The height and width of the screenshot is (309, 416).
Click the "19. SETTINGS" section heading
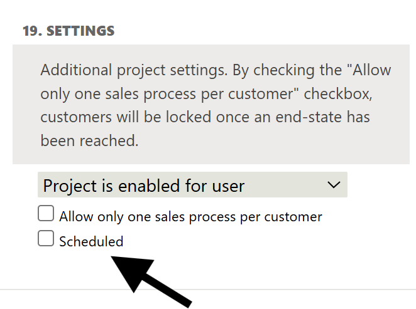tap(68, 31)
